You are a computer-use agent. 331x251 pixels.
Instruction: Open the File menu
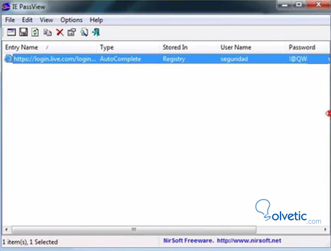(x=10, y=20)
